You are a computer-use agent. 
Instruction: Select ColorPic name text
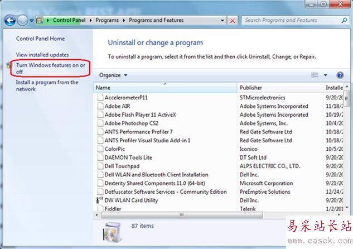click(x=115, y=149)
